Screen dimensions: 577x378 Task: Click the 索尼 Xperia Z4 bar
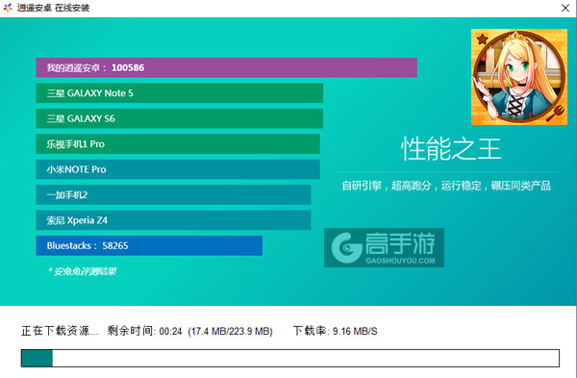[173, 220]
